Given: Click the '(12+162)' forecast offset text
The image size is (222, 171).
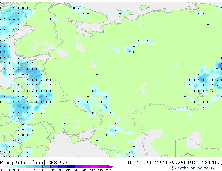Looking at the screenshot, I should pyautogui.click(x=211, y=163).
